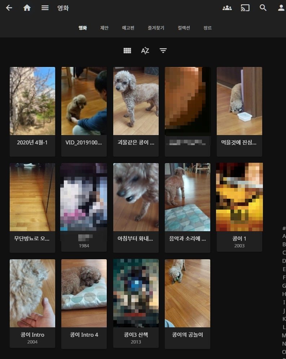Select the 컬렉션 tab
This screenshot has height=359, width=286.
(184, 28)
